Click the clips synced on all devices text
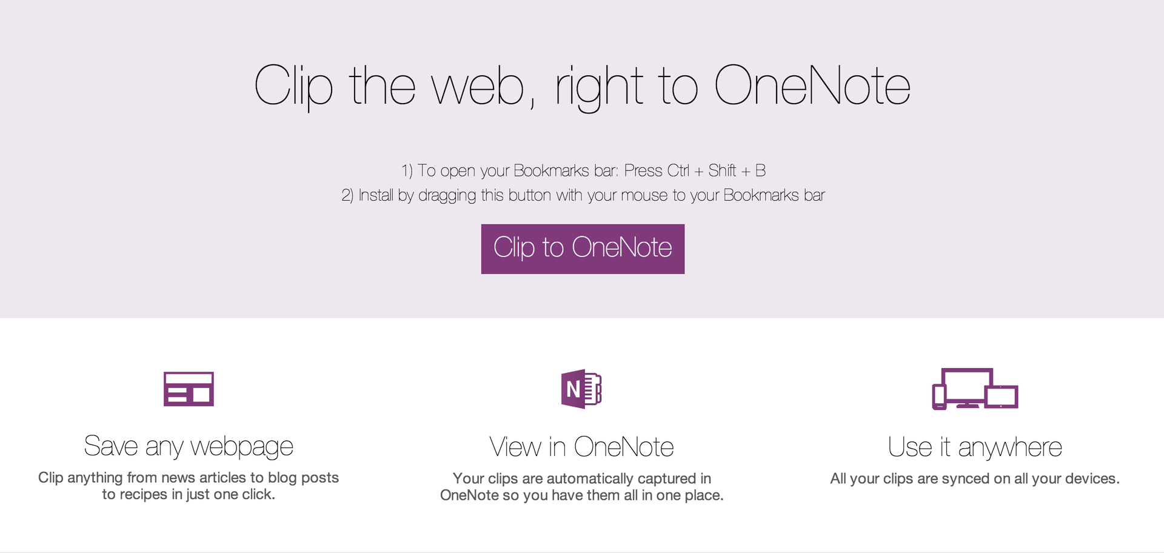 tap(975, 478)
